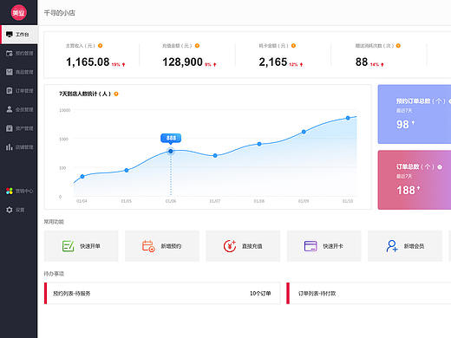Screen dimensions: 451x338
Task: Select the chart data point for 01/08
Action: [259, 144]
